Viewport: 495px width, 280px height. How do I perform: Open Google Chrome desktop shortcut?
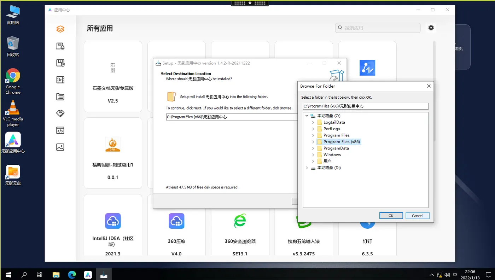tap(13, 81)
